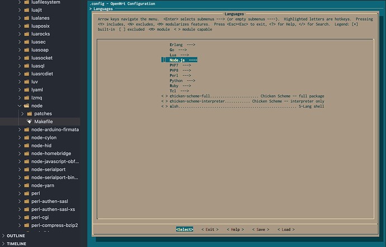The width and height of the screenshot is (386, 247).
Task: Open the Go submenu
Action: tap(178, 50)
